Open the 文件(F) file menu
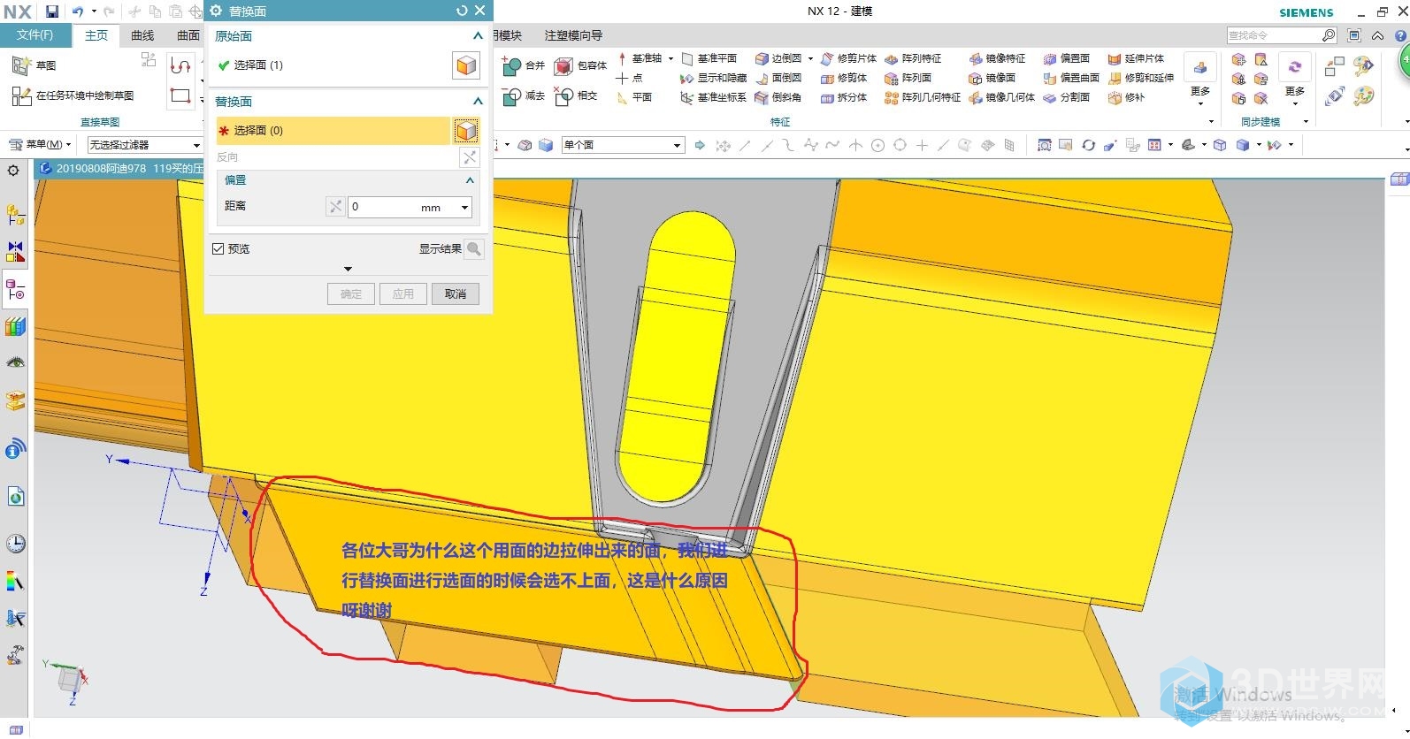Viewport: 1410px width, 739px height. (34, 35)
